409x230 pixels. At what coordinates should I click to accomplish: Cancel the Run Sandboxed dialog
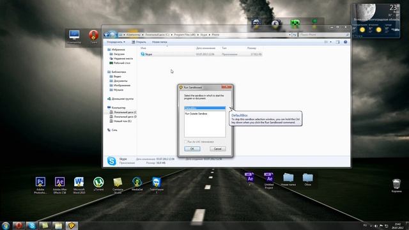pyautogui.click(x=217, y=149)
